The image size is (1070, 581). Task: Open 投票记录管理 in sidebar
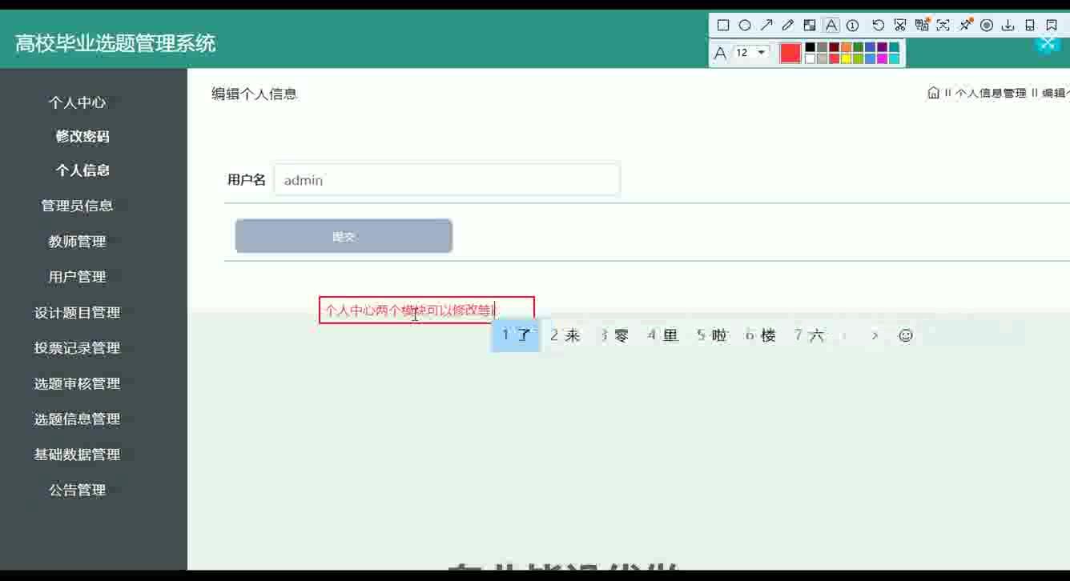(77, 348)
